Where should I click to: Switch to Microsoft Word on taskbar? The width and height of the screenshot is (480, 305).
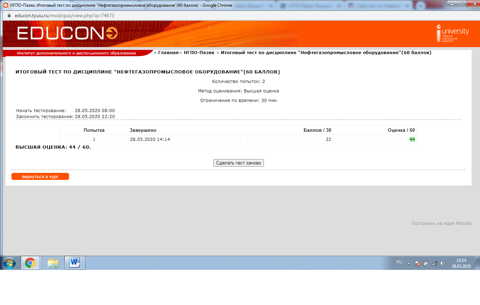(x=75, y=263)
